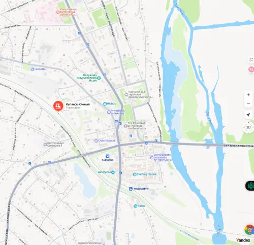Open the map layers grid icon
This screenshot has width=254, height=245.
pos(251,60)
